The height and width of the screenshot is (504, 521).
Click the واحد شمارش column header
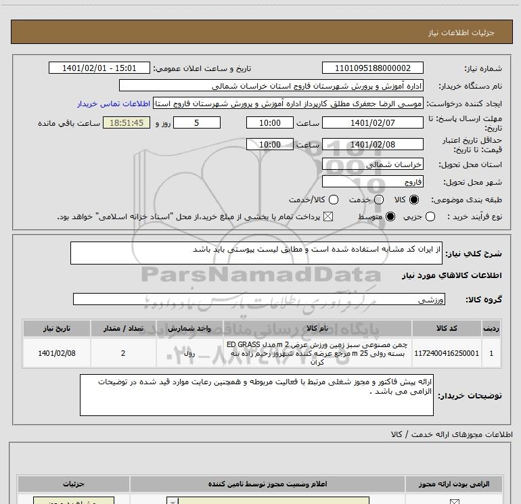189,329
